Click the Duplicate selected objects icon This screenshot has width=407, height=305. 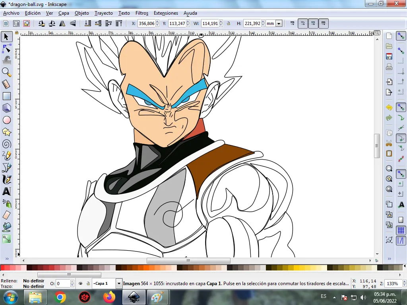[x=389, y=204]
